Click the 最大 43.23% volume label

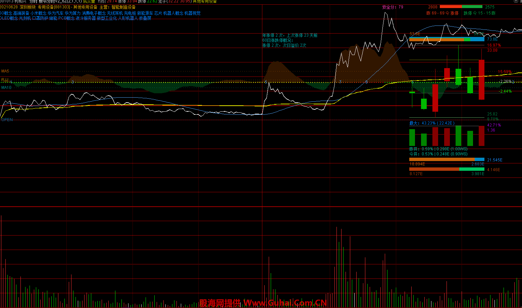432,123
